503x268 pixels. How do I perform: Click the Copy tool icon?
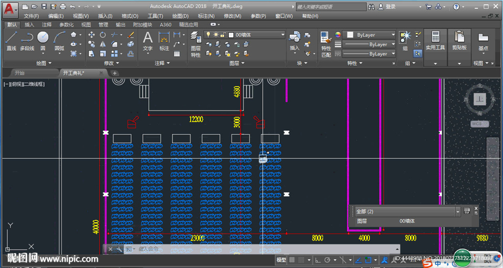[91, 44]
